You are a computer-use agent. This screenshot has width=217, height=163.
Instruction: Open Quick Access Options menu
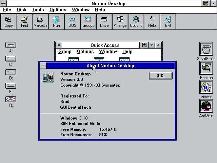(85, 51)
